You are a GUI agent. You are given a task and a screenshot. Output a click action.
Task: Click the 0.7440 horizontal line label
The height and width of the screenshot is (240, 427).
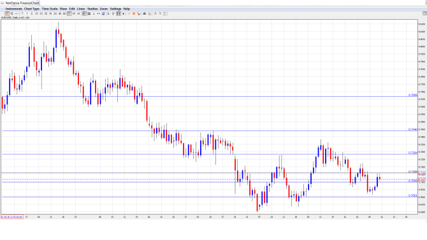[x=412, y=129]
